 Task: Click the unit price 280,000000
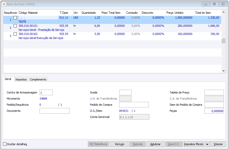click(185, 26)
